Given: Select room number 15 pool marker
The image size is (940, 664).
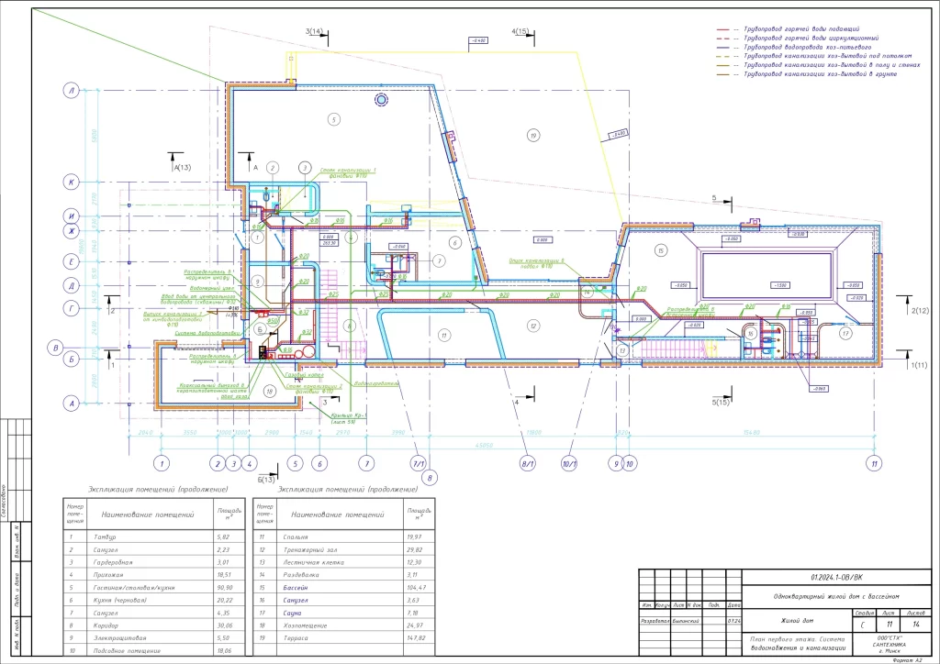Looking at the screenshot, I should (x=658, y=249).
